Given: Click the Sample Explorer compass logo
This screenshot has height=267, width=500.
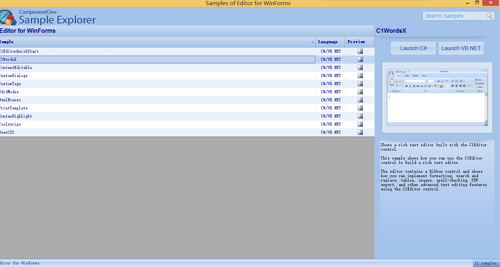Looking at the screenshot, I should (8, 17).
